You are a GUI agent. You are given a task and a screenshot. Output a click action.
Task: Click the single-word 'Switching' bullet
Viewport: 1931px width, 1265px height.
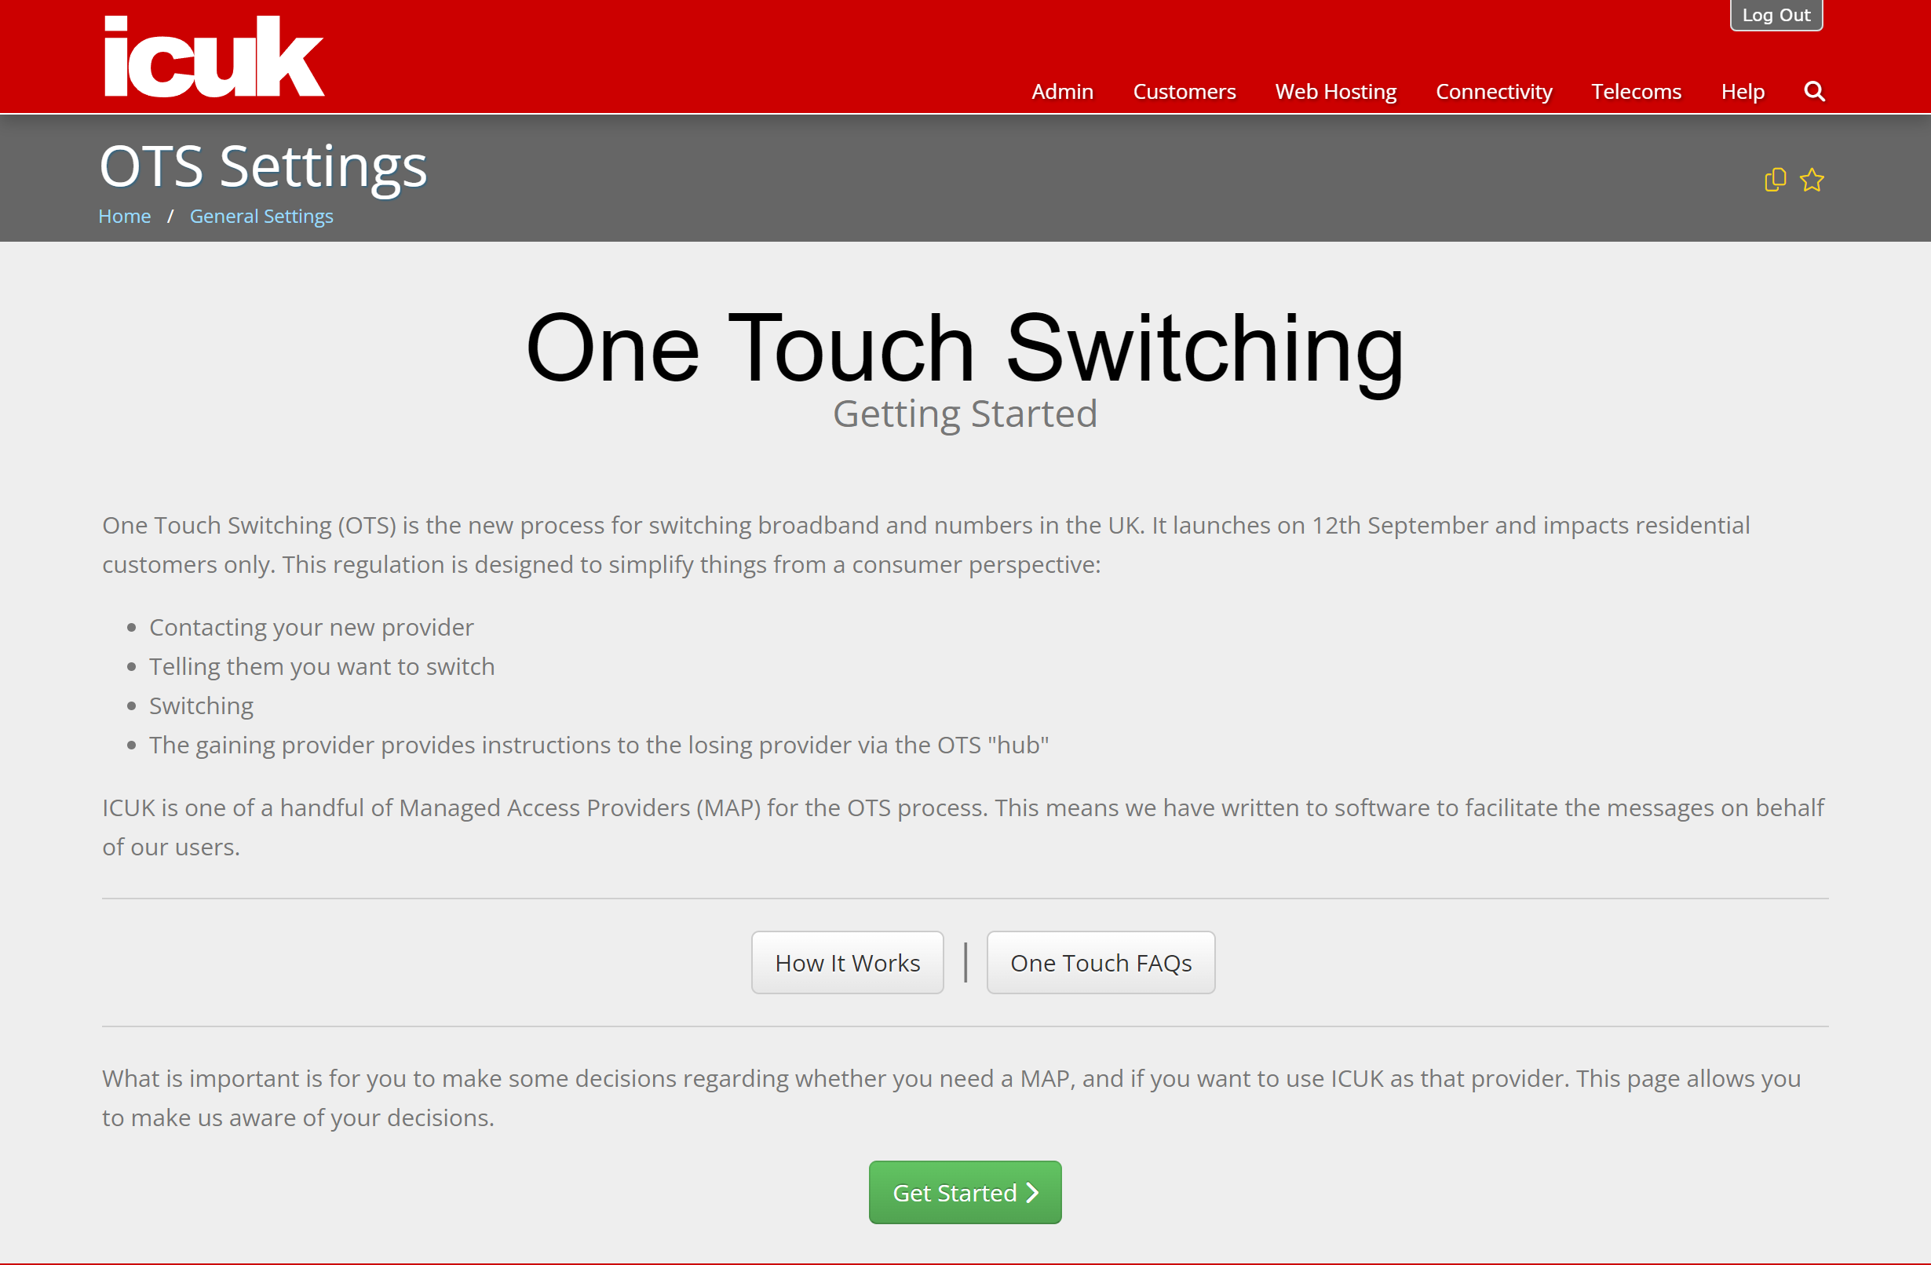pyautogui.click(x=201, y=705)
